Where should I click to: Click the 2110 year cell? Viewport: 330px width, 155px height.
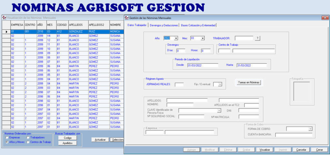[x=42, y=32]
